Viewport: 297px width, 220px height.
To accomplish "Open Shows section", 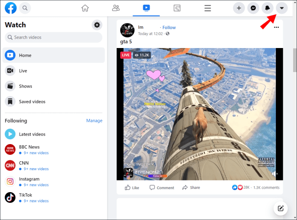I will click(54, 86).
